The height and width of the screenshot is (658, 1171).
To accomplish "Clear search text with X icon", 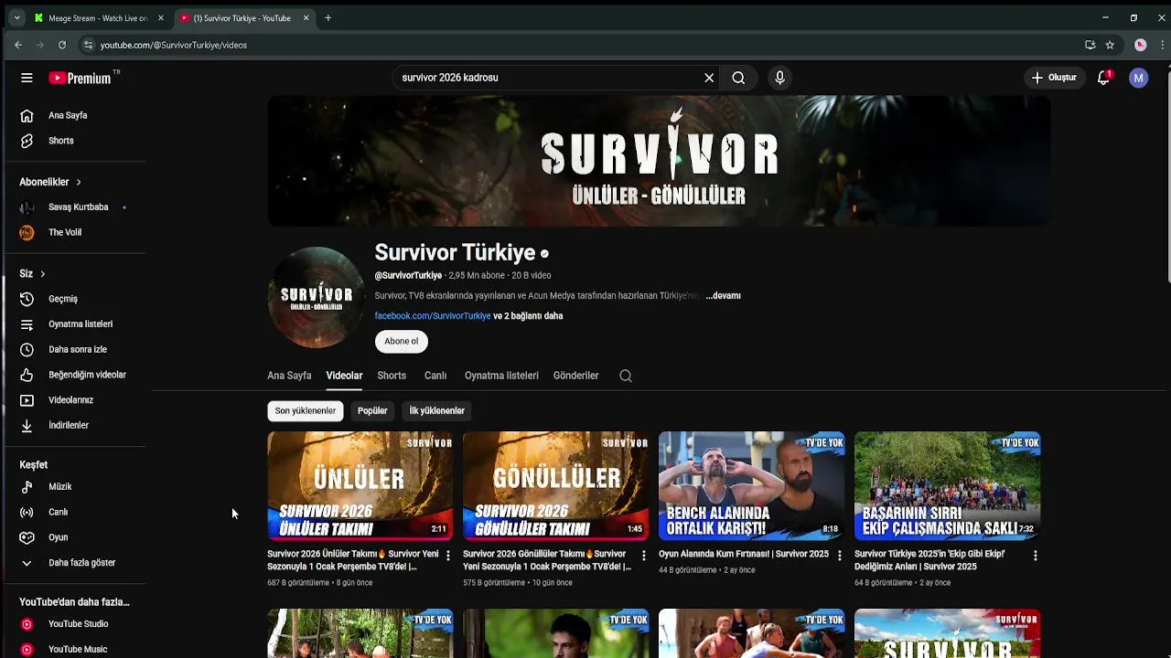I will click(x=709, y=78).
